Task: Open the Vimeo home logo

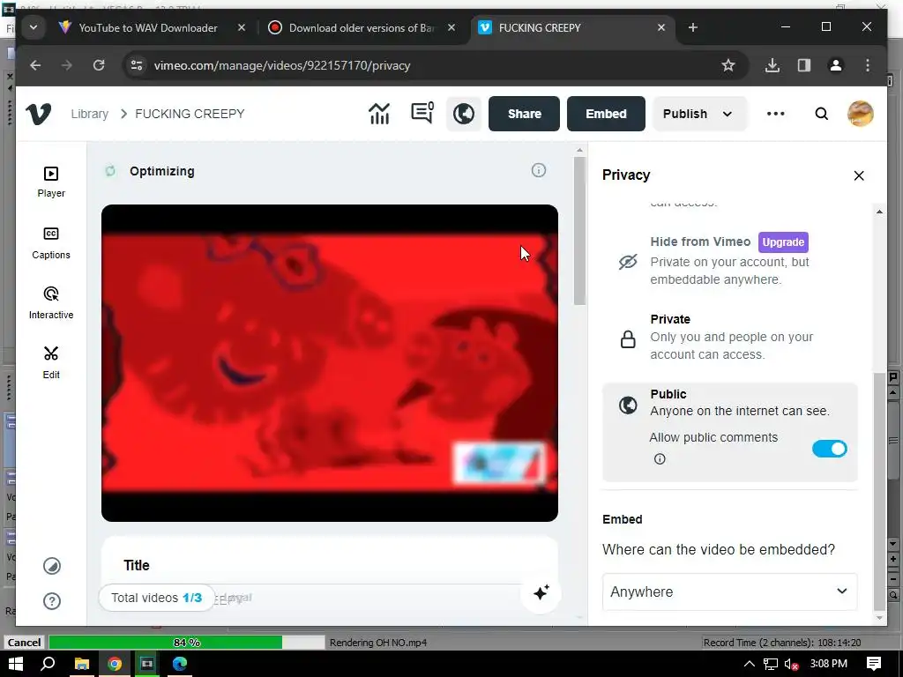Action: pyautogui.click(x=39, y=114)
